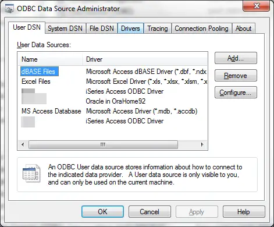Select the MS Access Database entry

(x=51, y=111)
